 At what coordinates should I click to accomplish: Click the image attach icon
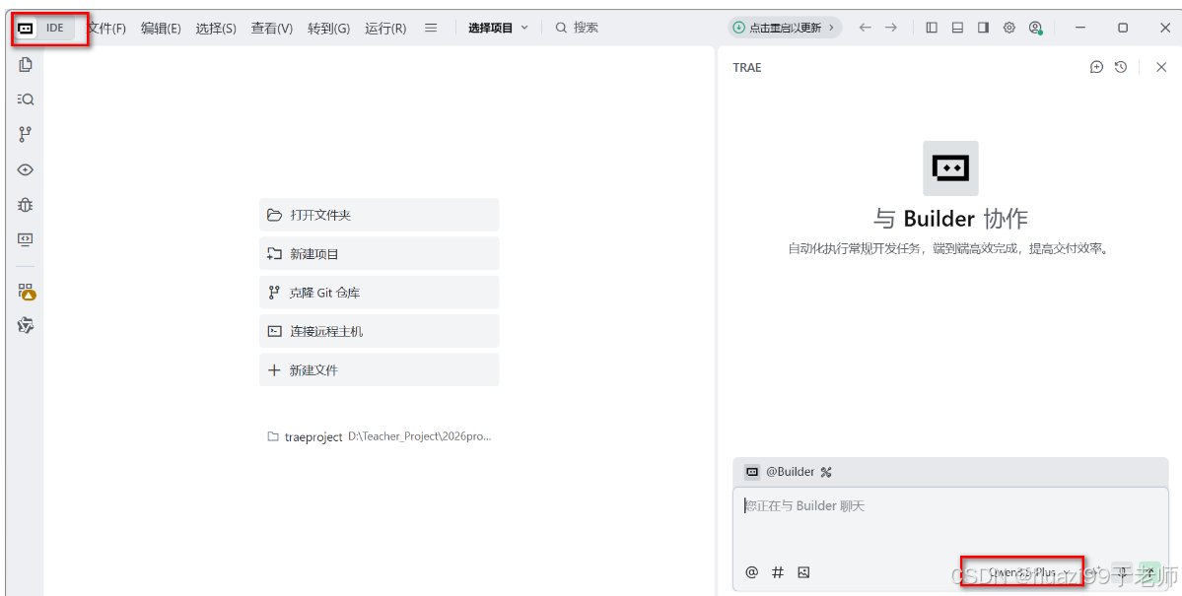[x=803, y=572]
